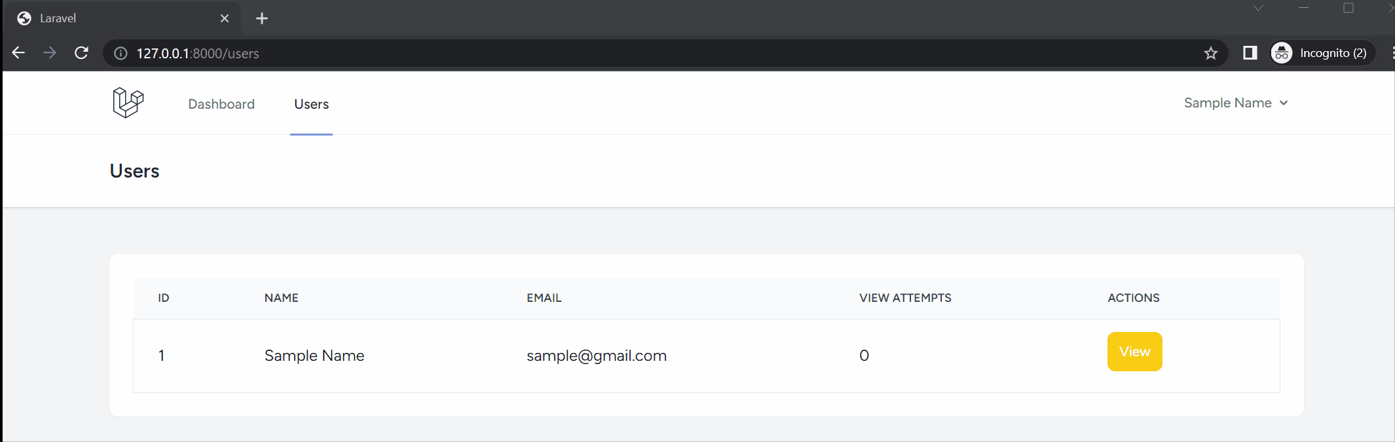This screenshot has height=442, width=1395.
Task: Open a new browser tab
Action: [262, 18]
